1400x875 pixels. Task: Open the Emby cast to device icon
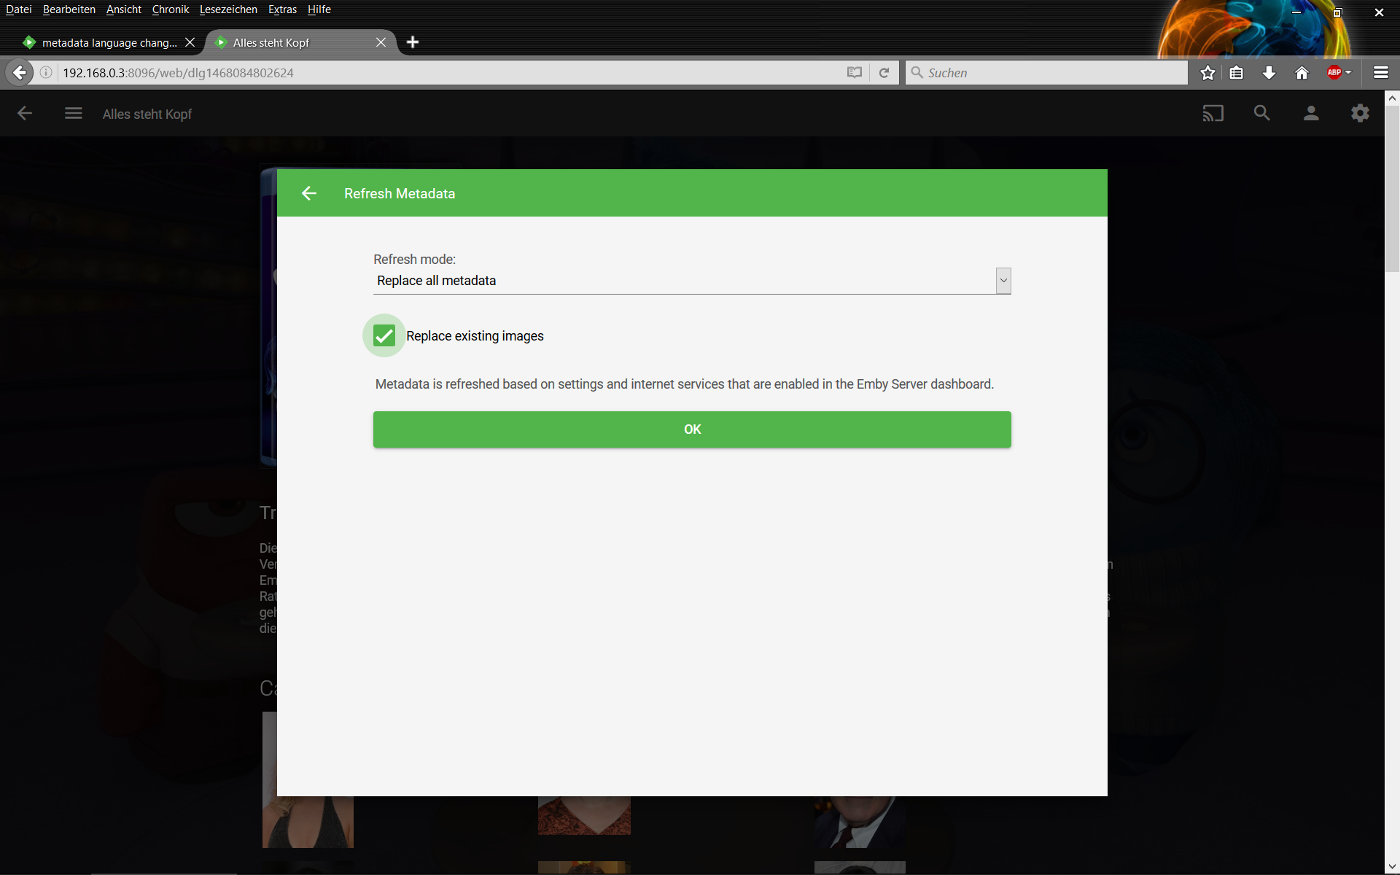pyautogui.click(x=1213, y=114)
